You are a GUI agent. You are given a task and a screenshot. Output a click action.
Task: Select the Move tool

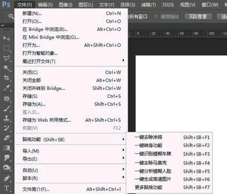(7, 38)
